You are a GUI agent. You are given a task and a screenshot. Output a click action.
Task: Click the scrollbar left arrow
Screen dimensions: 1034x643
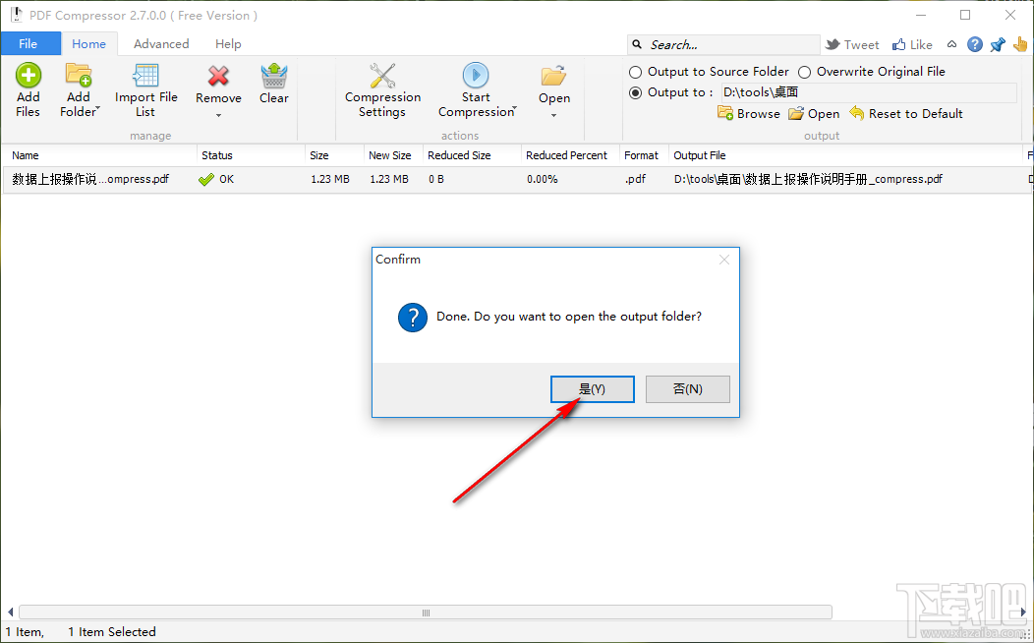tap(9, 612)
